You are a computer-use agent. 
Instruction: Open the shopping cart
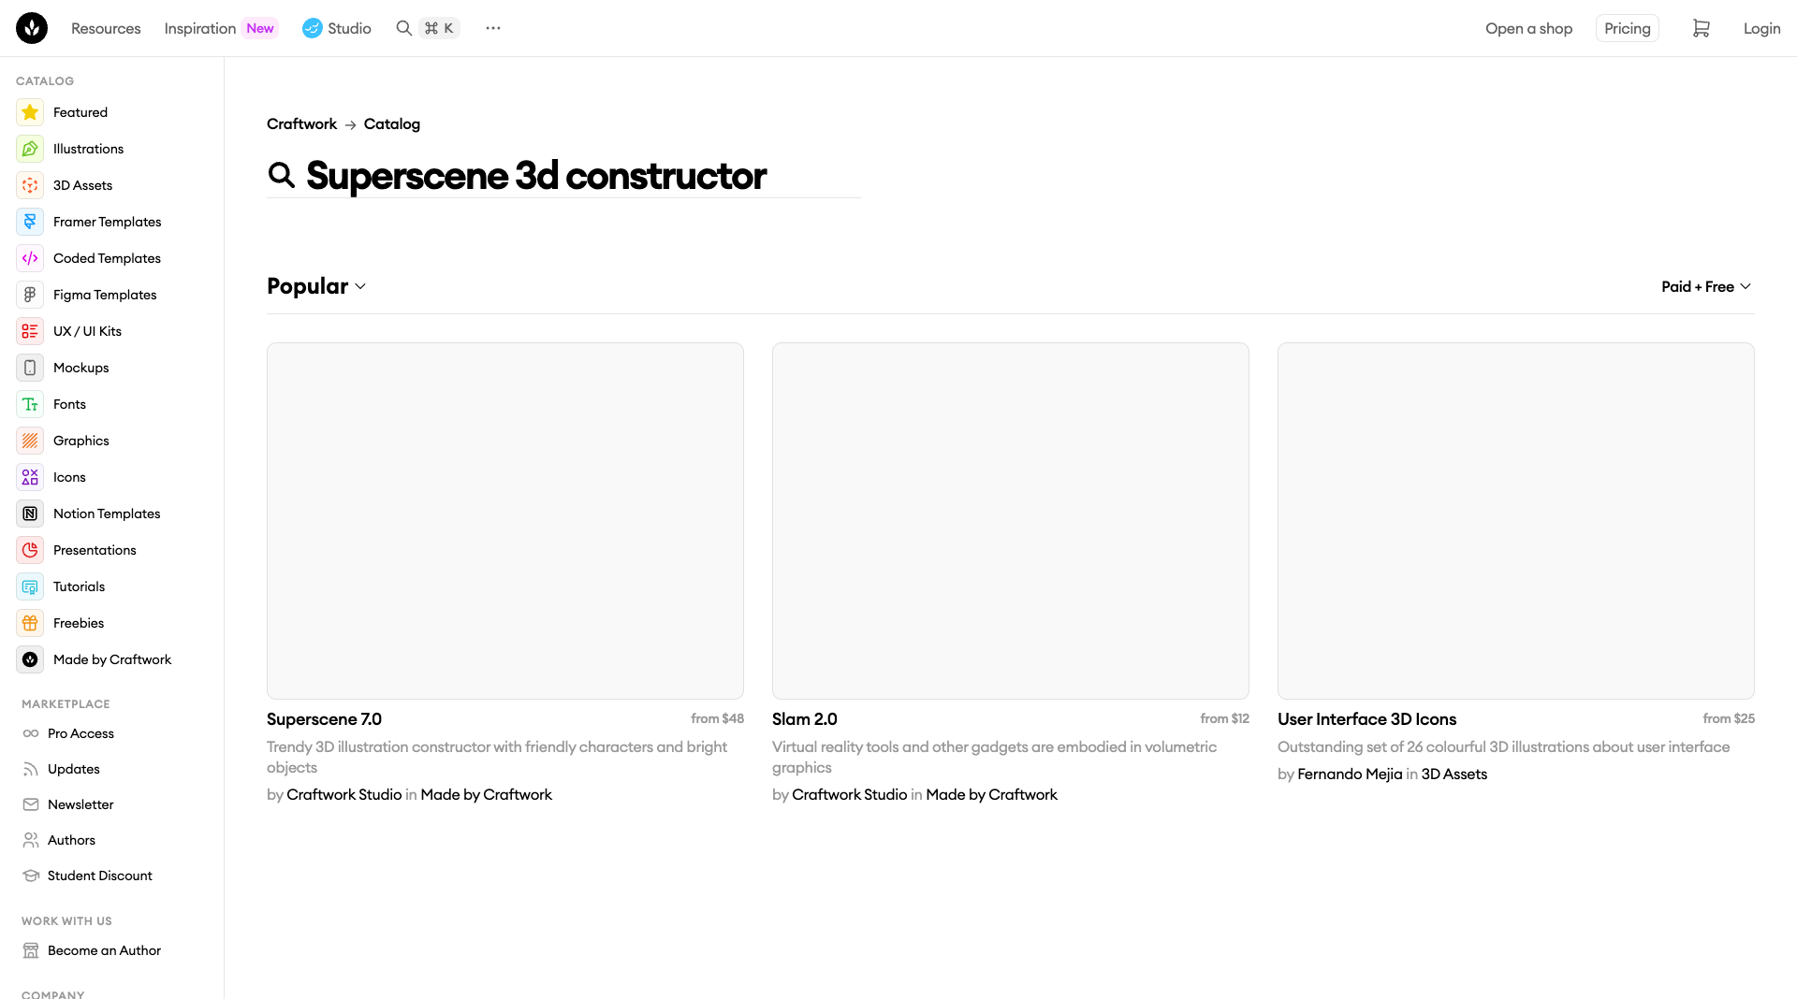[x=1701, y=28]
